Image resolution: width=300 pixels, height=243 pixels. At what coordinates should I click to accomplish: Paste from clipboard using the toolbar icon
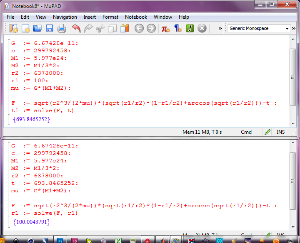(124, 29)
